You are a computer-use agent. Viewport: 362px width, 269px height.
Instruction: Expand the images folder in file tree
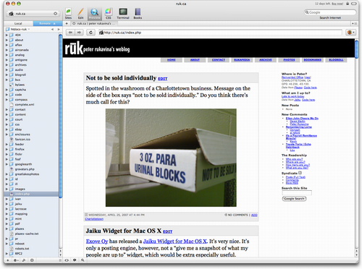(x=7, y=189)
